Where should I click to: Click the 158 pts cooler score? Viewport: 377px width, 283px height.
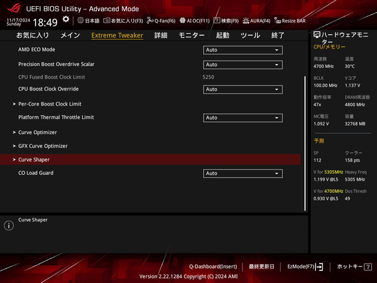(352, 160)
